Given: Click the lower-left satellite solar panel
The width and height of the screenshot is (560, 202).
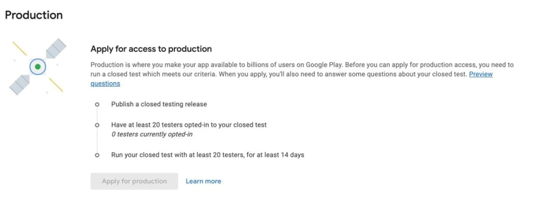Looking at the screenshot, I should pyautogui.click(x=19, y=85).
